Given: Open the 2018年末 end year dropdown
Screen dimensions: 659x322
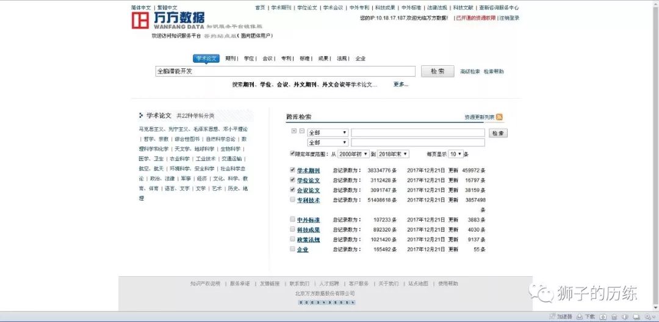Looking at the screenshot, I should pyautogui.click(x=393, y=154).
